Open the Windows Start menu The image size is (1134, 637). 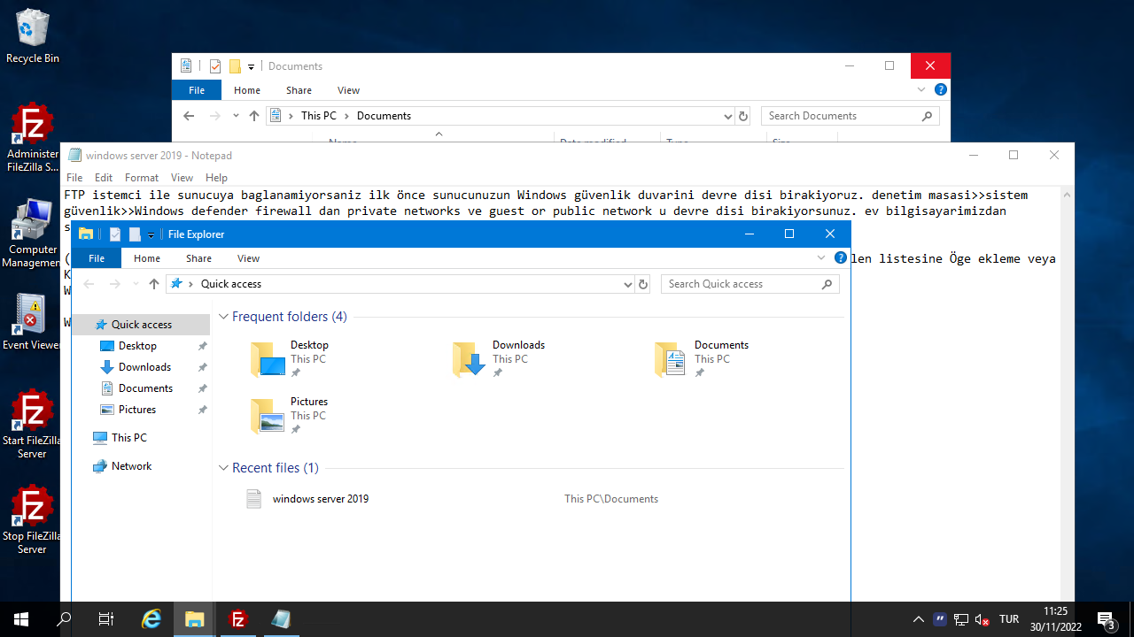[21, 619]
